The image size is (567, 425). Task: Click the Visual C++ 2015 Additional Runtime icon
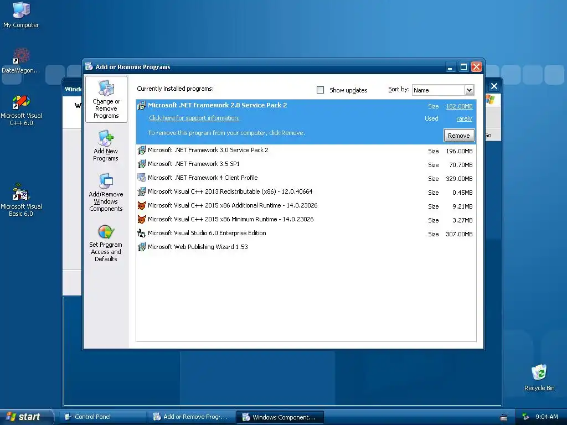[142, 205]
